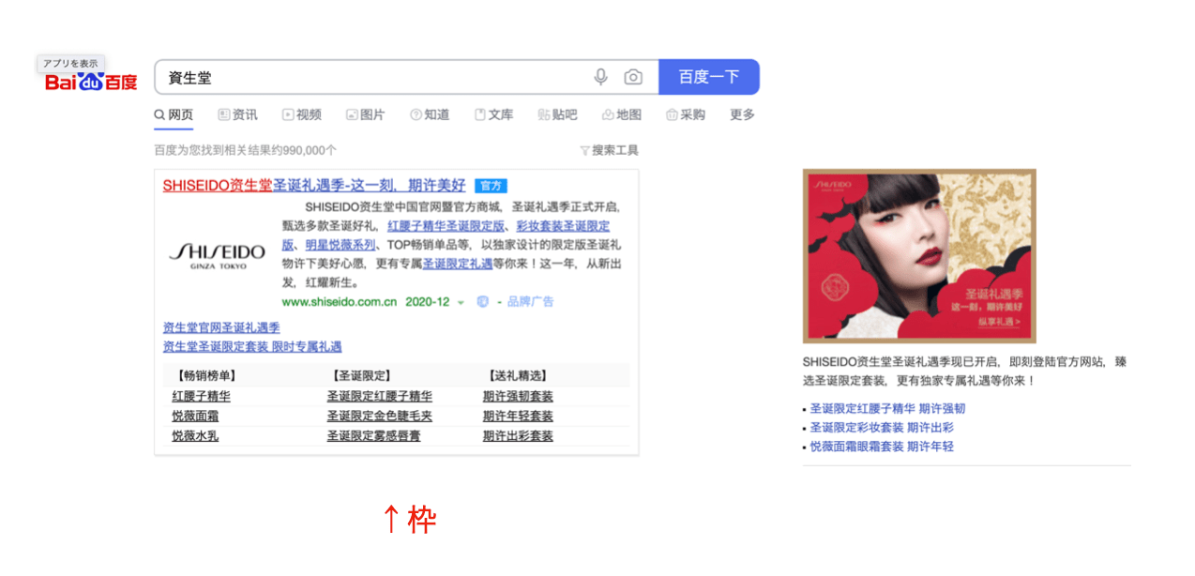Screen dimensions: 1195x576
Task: Open 资生堂圣诞限定套装 限时专属礼遇 link
Action: coord(252,346)
